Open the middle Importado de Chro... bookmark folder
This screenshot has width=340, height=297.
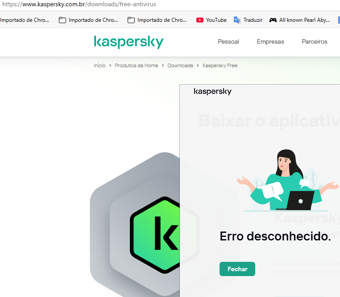click(88, 20)
